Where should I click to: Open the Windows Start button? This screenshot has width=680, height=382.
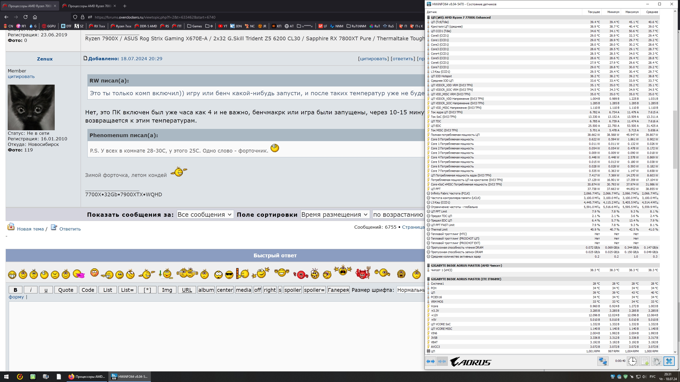(x=6, y=376)
